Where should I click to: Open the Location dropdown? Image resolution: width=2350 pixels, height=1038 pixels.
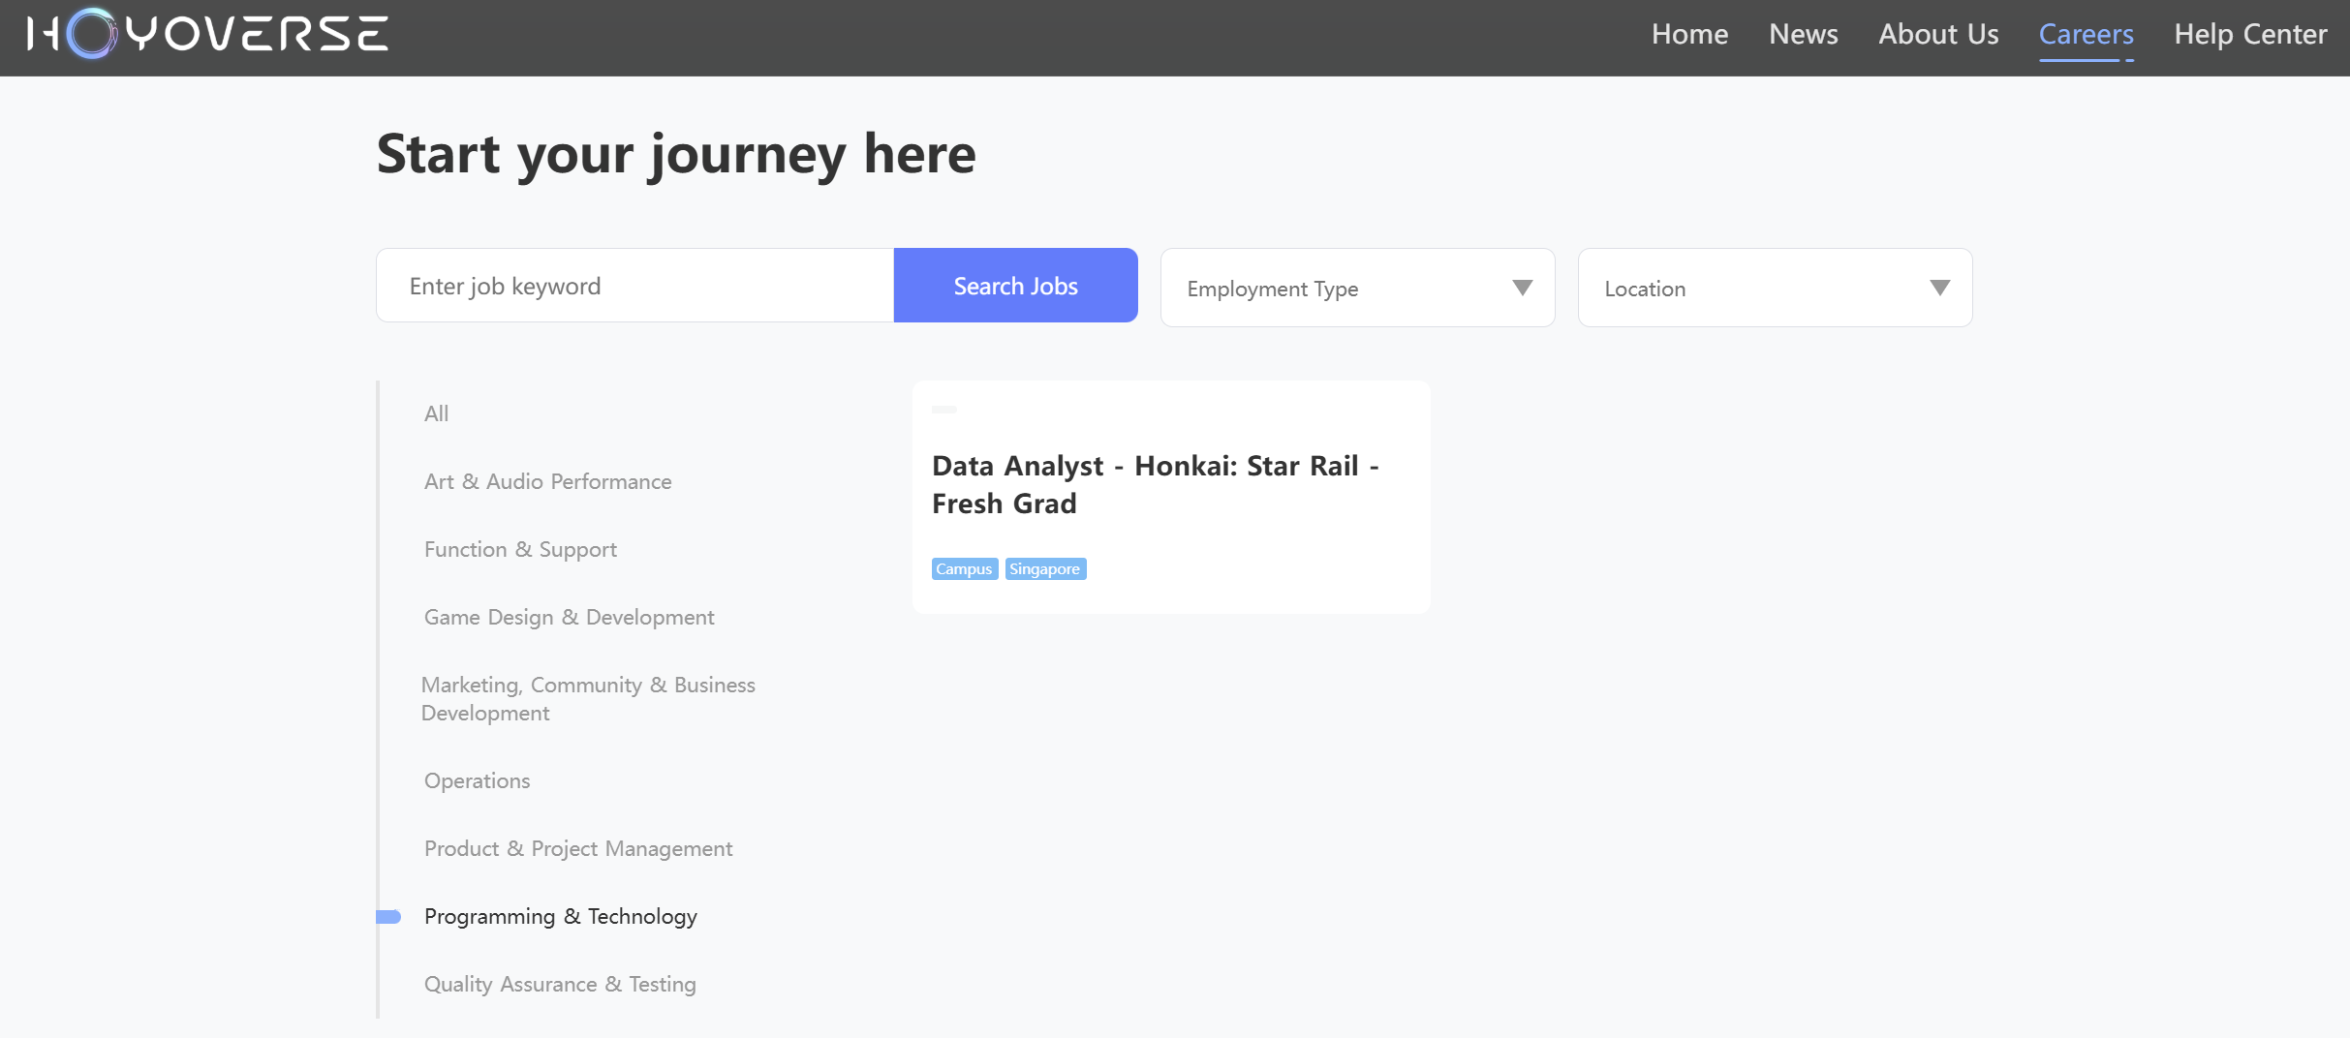(1775, 288)
